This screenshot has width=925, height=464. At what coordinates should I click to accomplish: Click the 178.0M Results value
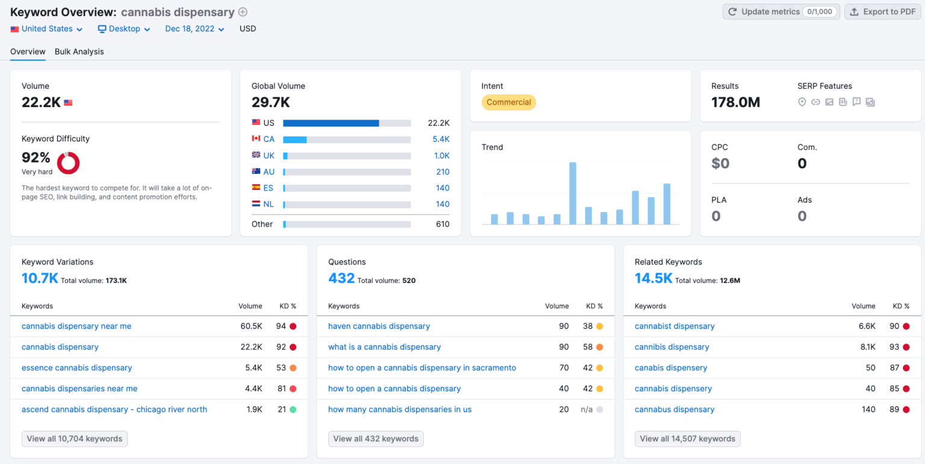tap(735, 103)
